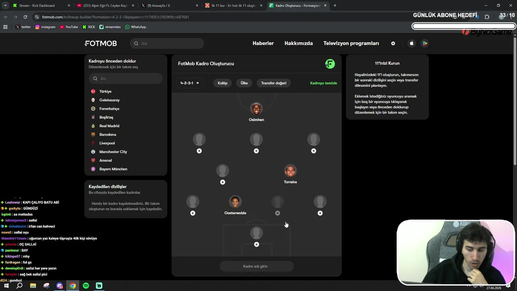The height and width of the screenshot is (291, 517).
Task: Open a new browser tab
Action: click(335, 6)
